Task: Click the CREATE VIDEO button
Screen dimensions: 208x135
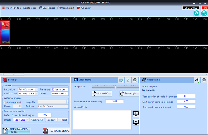Action: (56, 131)
